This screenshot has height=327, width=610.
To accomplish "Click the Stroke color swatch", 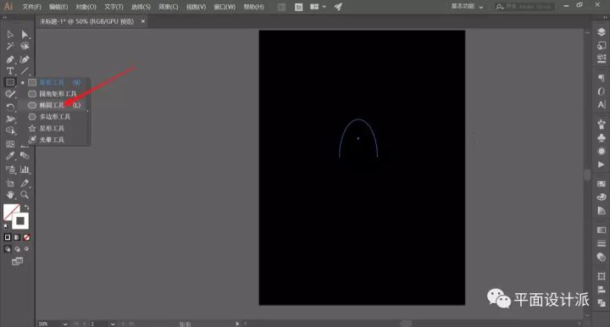I will (20, 221).
